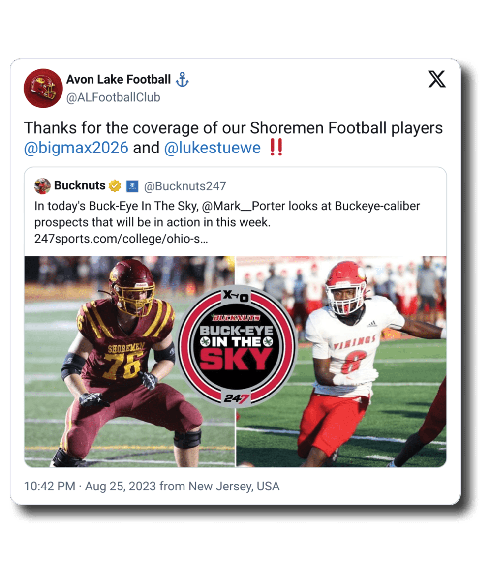Click the anchor emoji beside account name

(x=183, y=79)
